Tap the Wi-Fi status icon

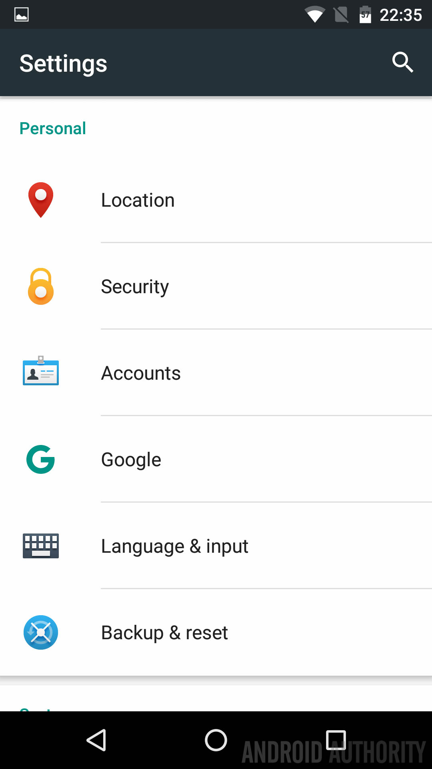[x=315, y=15]
